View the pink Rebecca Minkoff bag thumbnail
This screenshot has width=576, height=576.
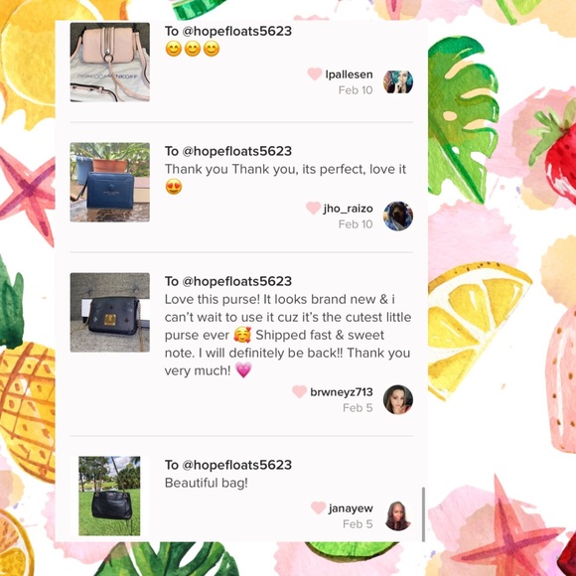pyautogui.click(x=110, y=63)
